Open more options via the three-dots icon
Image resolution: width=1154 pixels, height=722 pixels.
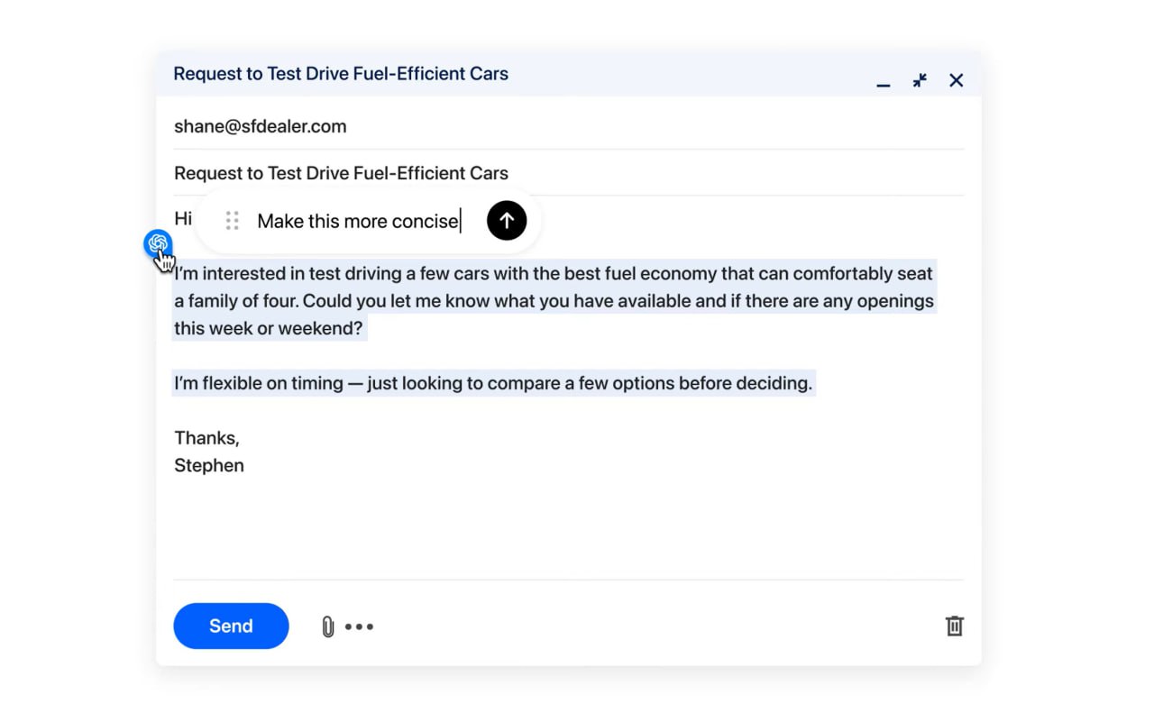click(x=359, y=626)
